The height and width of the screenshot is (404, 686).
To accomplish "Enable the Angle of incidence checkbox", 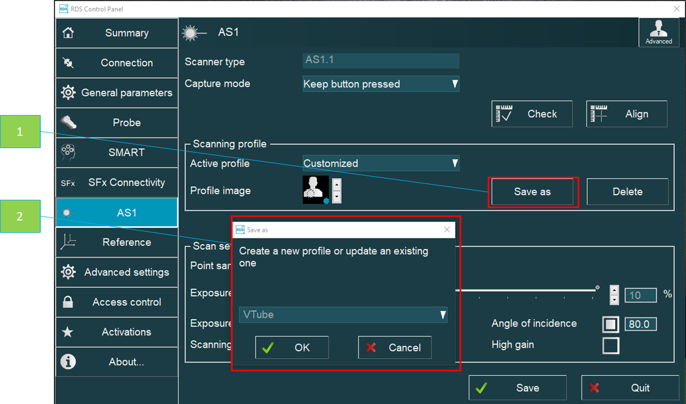I will (x=610, y=324).
